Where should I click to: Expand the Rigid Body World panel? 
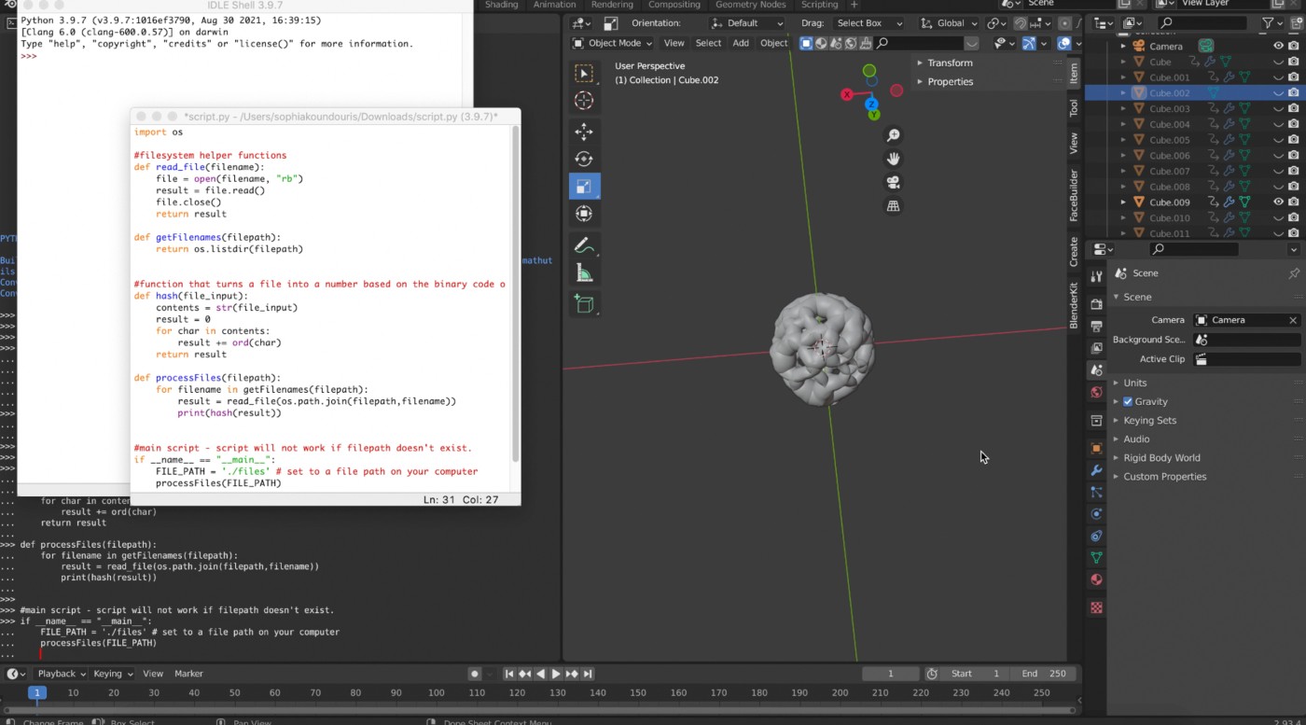point(1161,457)
